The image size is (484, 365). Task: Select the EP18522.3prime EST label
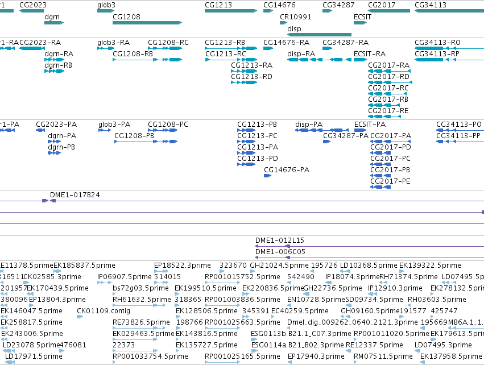click(x=182, y=266)
